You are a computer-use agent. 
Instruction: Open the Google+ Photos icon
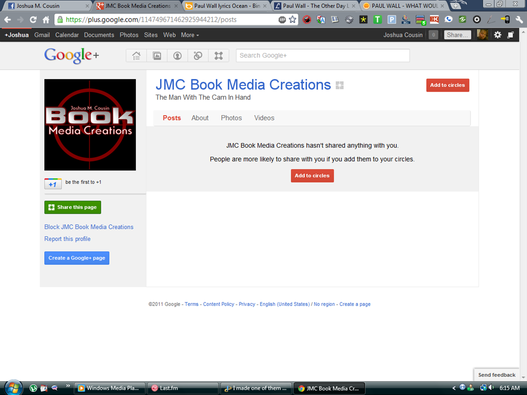[157, 56]
